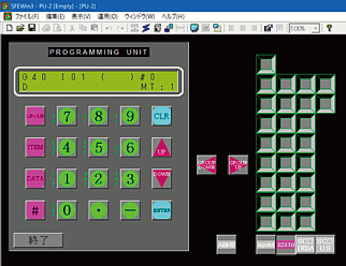Open the ヘルプ(H) menu
Screen dimensions: 346x266
pyautogui.click(x=173, y=17)
